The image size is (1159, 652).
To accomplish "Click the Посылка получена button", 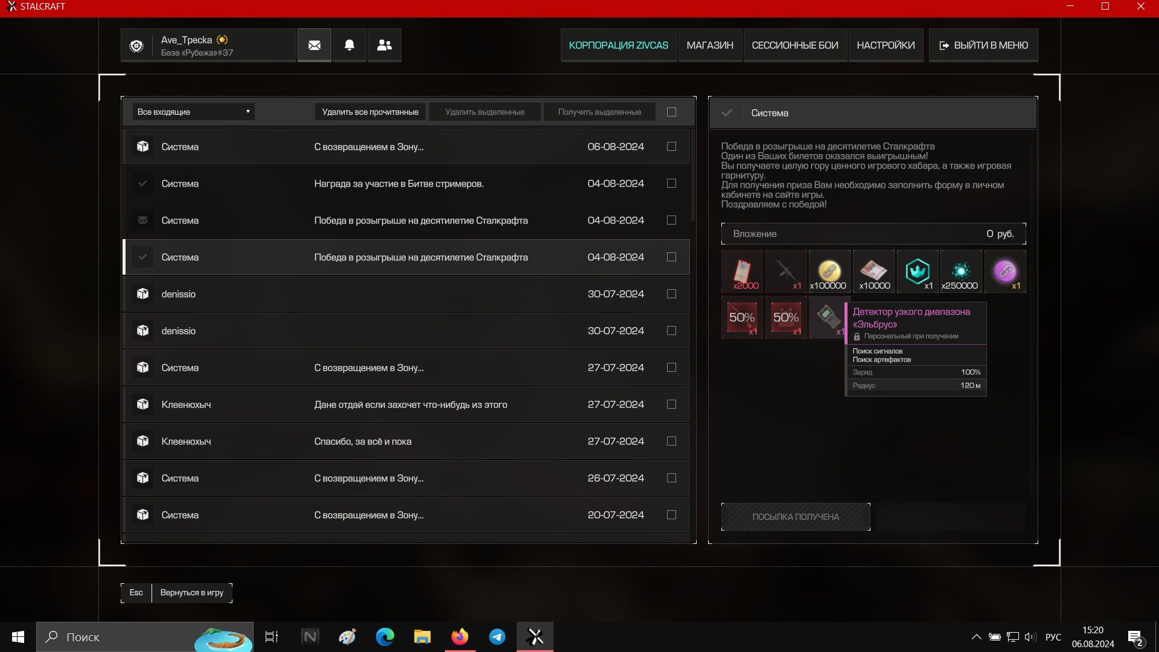I will [x=796, y=517].
